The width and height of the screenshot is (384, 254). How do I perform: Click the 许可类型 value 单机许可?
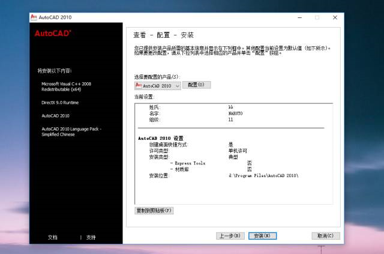tap(238, 151)
